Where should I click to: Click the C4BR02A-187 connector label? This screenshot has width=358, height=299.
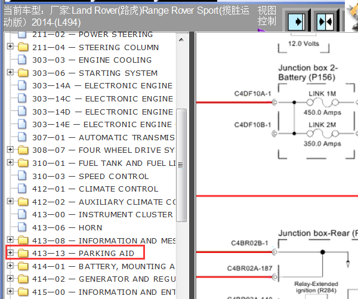(249, 268)
